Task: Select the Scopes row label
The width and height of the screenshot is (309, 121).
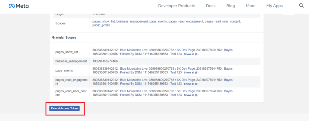Action: (60, 23)
